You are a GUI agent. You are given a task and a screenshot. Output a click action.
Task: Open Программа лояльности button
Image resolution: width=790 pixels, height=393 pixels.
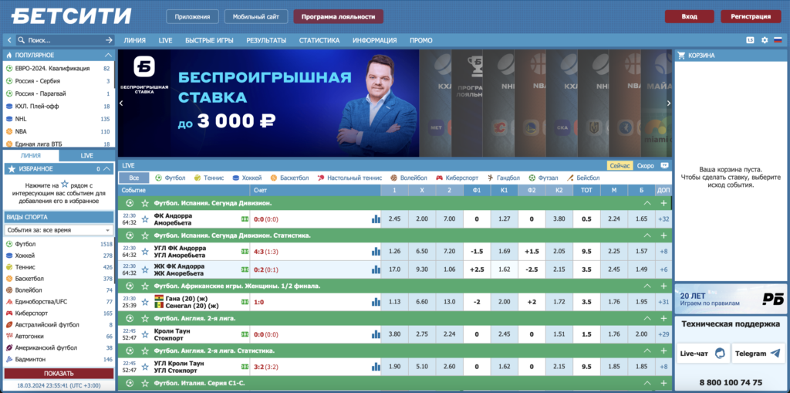click(x=338, y=17)
